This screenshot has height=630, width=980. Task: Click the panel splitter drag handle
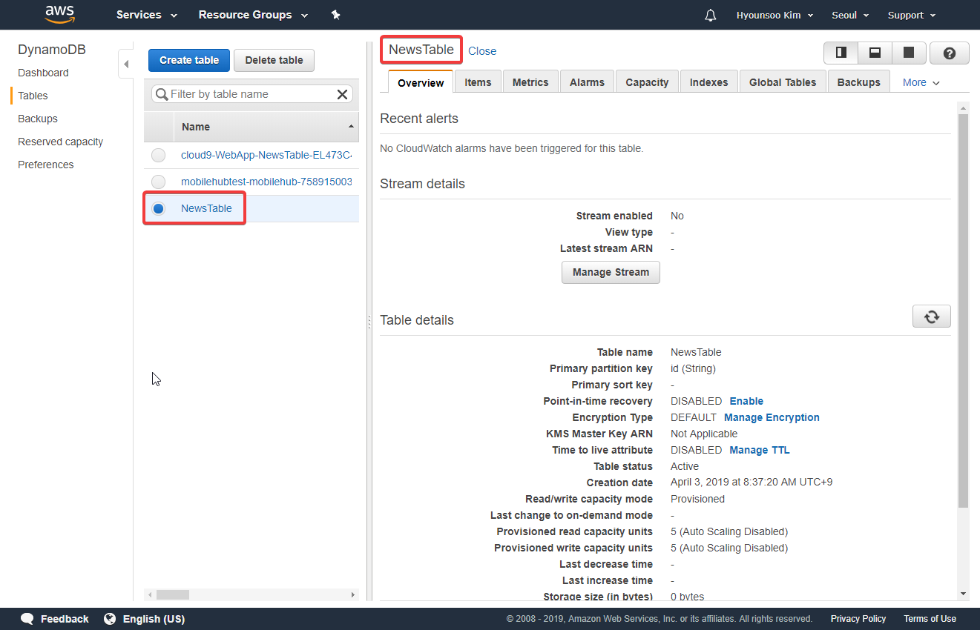369,322
